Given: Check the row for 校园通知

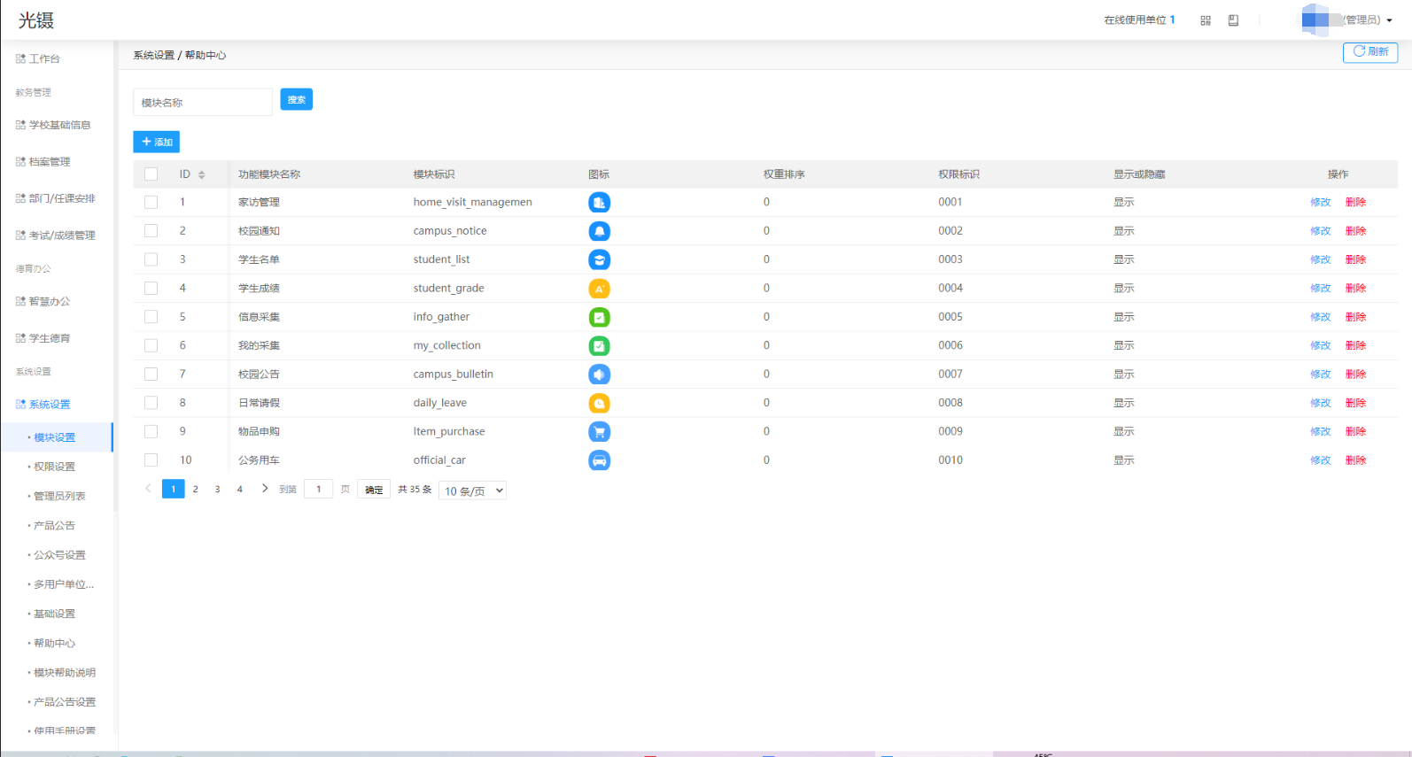Looking at the screenshot, I should pyautogui.click(x=151, y=231).
